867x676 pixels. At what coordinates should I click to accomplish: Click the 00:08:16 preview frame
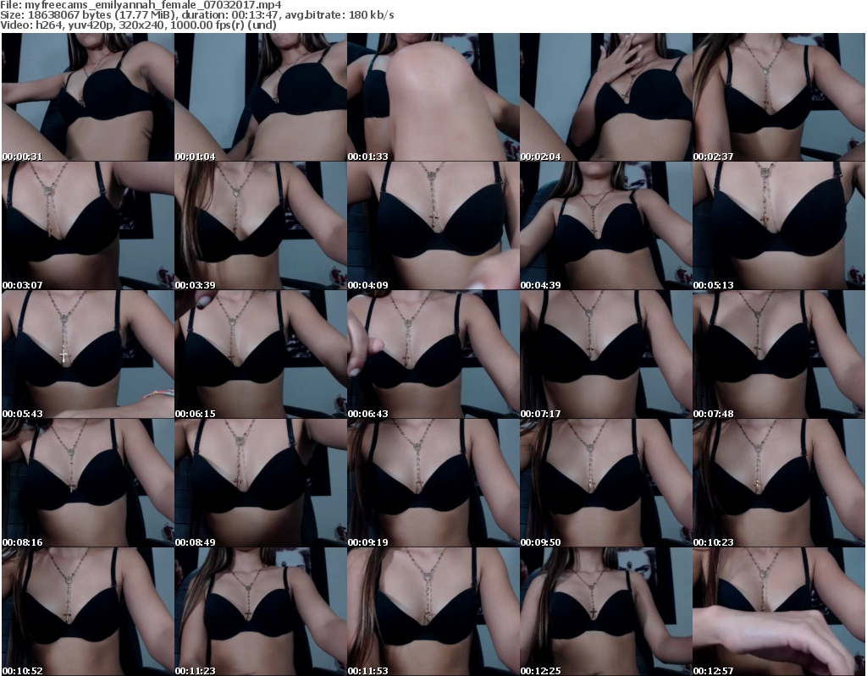pos(88,483)
